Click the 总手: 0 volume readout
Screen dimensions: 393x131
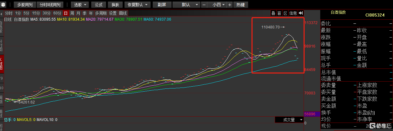[10, 120]
